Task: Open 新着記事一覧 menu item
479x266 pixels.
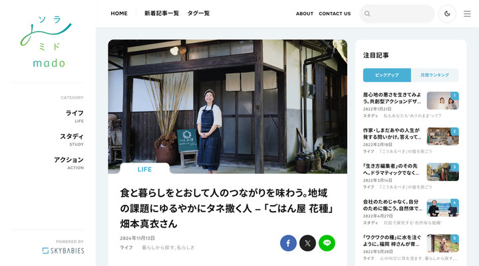Action: tap(162, 13)
